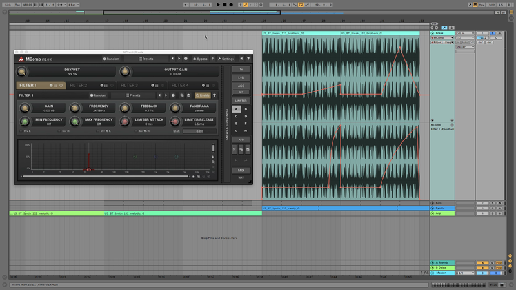Click the Frequency knob

point(75,108)
